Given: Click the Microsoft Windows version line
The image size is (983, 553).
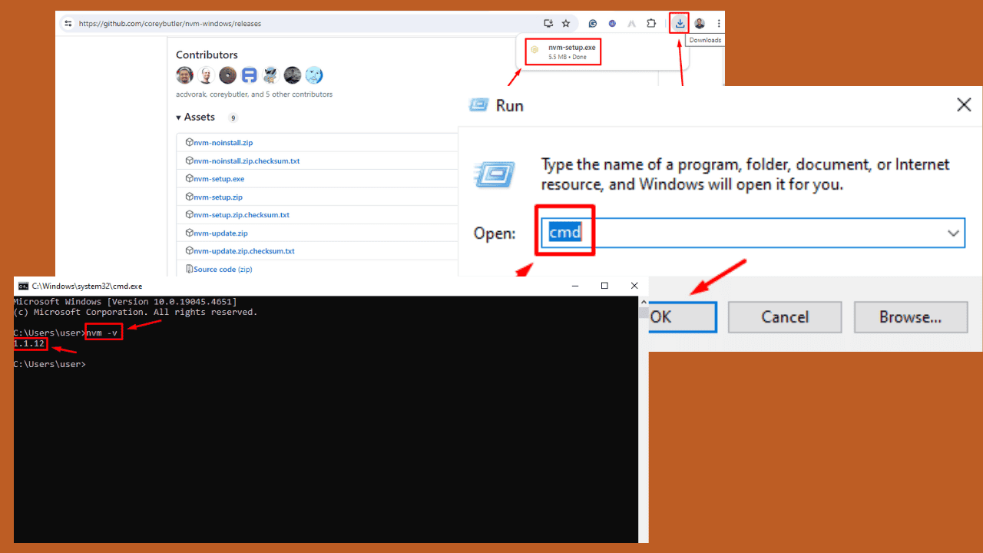Looking at the screenshot, I should (125, 302).
